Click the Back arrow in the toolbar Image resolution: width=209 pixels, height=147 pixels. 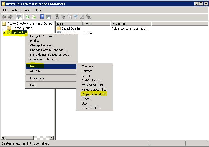[x=4, y=17]
